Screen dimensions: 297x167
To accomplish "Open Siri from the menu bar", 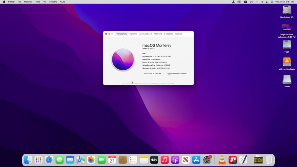I will (x=272, y=2).
